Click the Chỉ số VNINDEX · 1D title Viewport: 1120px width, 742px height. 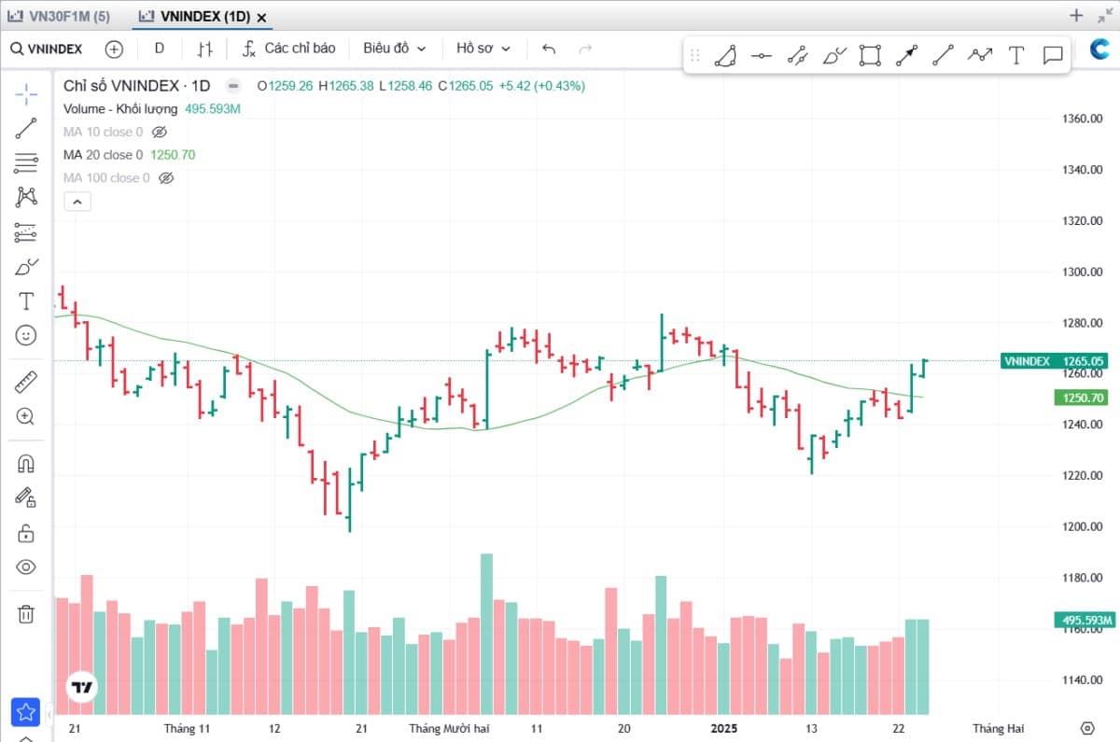[137, 86]
